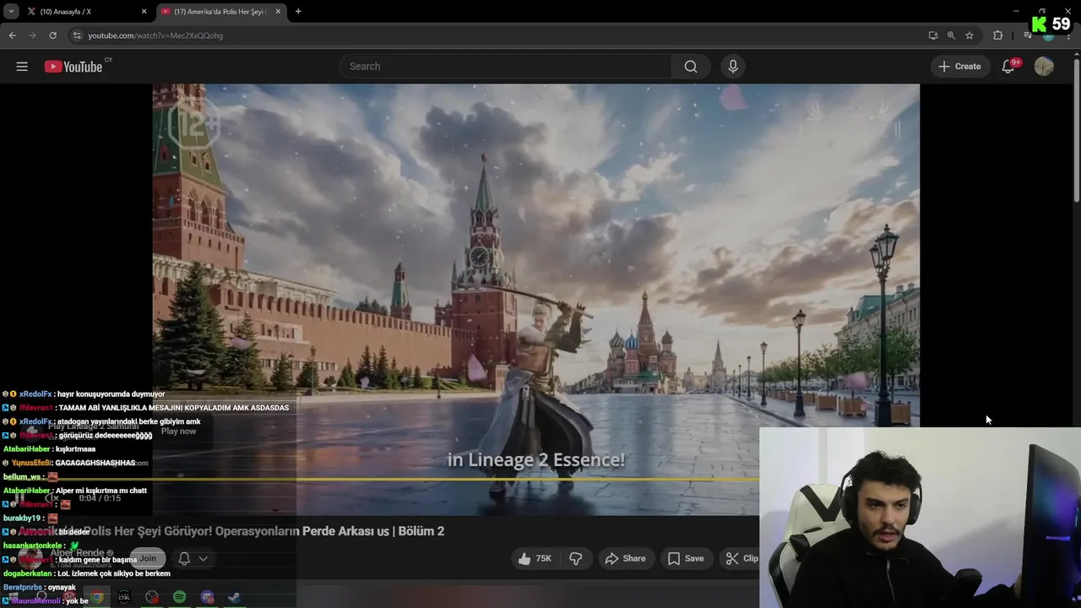The height and width of the screenshot is (608, 1081).
Task: Open YouTube notifications bell with 9+ badge
Action: 1008,67
